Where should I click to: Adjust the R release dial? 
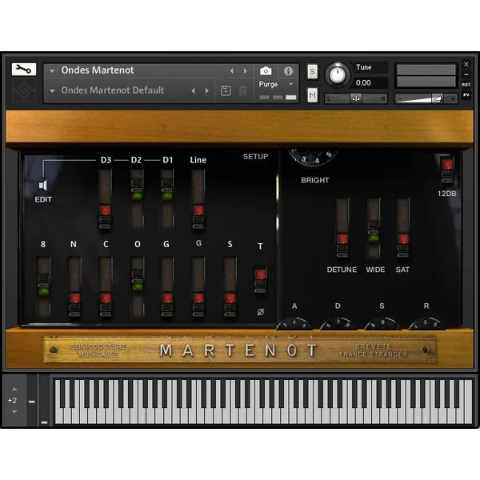tap(426, 324)
